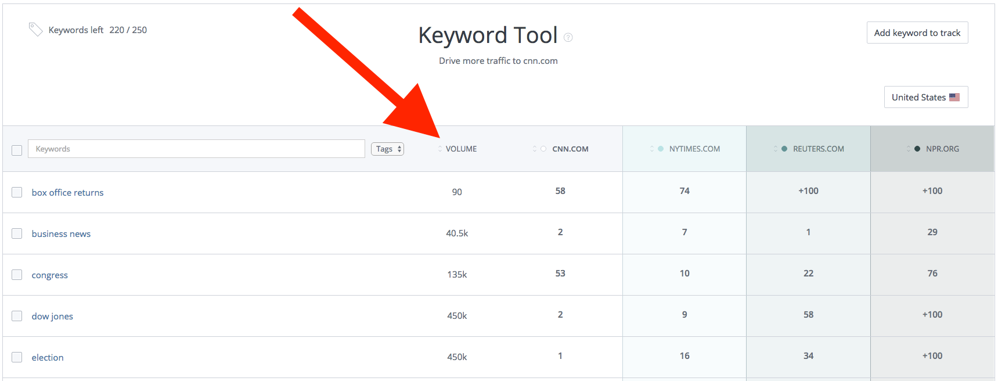
Task: Click CNN rank 1 for election
Action: point(560,355)
